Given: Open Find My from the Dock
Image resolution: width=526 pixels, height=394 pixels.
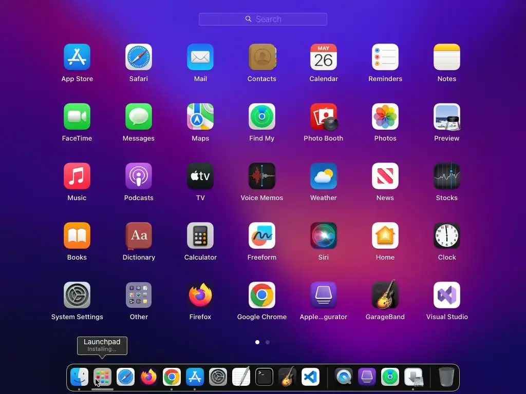Looking at the screenshot, I should pos(390,377).
